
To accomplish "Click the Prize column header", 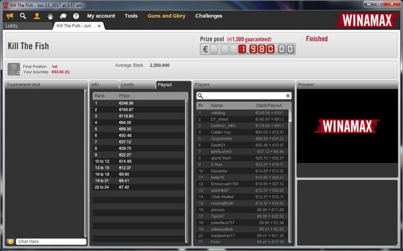I will pos(124,96).
